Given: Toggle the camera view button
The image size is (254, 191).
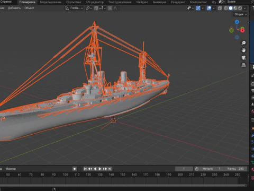Looking at the screenshot, I should click(x=243, y=58).
